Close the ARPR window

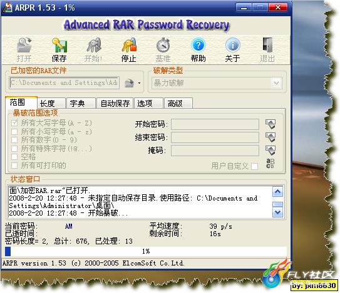[x=278, y=7]
